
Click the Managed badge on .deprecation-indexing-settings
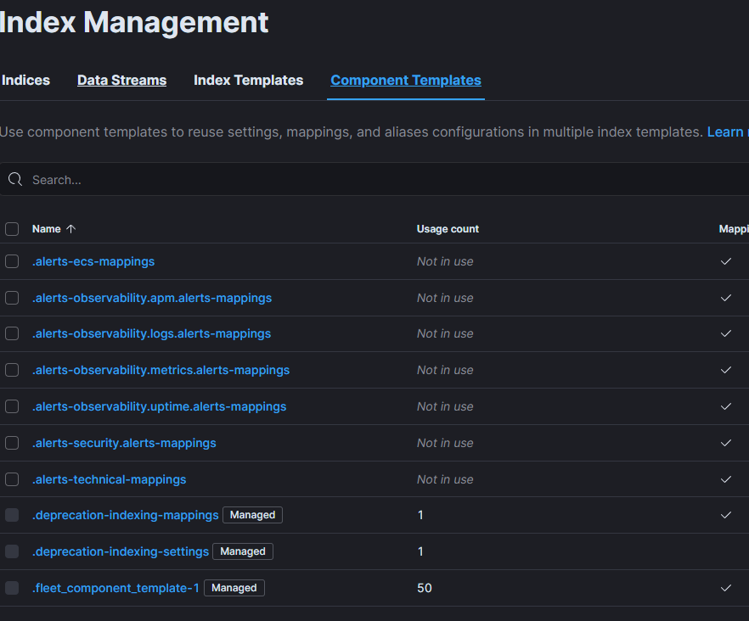[243, 551]
